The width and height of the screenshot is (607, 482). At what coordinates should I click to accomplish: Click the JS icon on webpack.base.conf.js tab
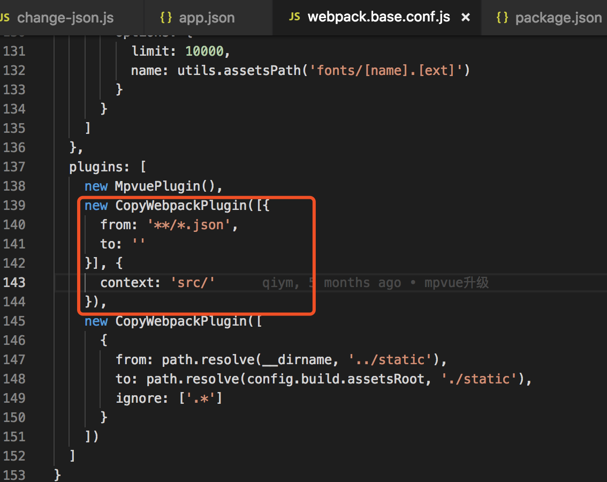[294, 17]
